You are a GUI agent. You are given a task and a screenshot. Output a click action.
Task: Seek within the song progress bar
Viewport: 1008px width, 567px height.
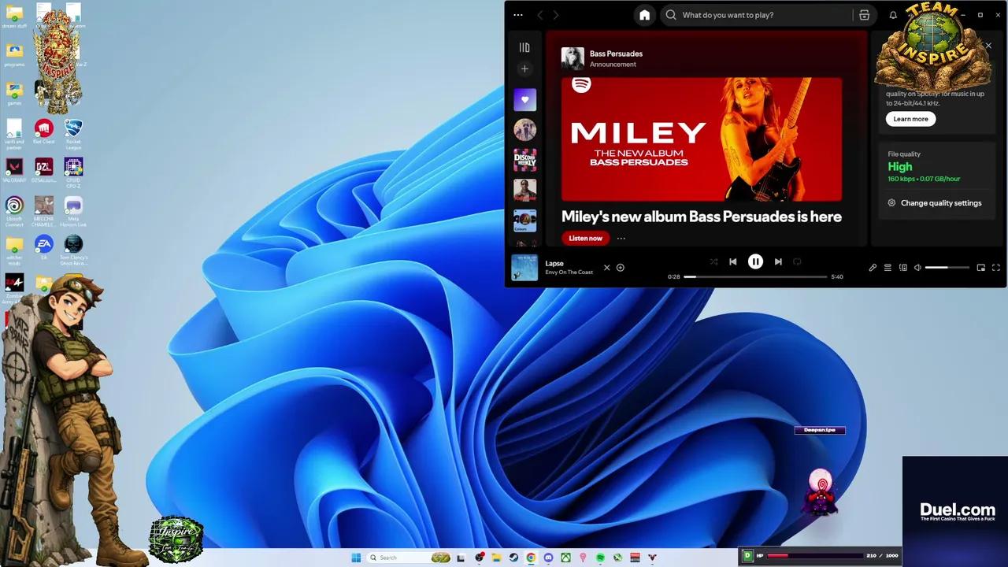point(755,277)
